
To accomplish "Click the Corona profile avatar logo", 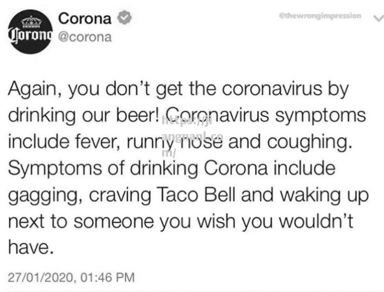I will [30, 32].
